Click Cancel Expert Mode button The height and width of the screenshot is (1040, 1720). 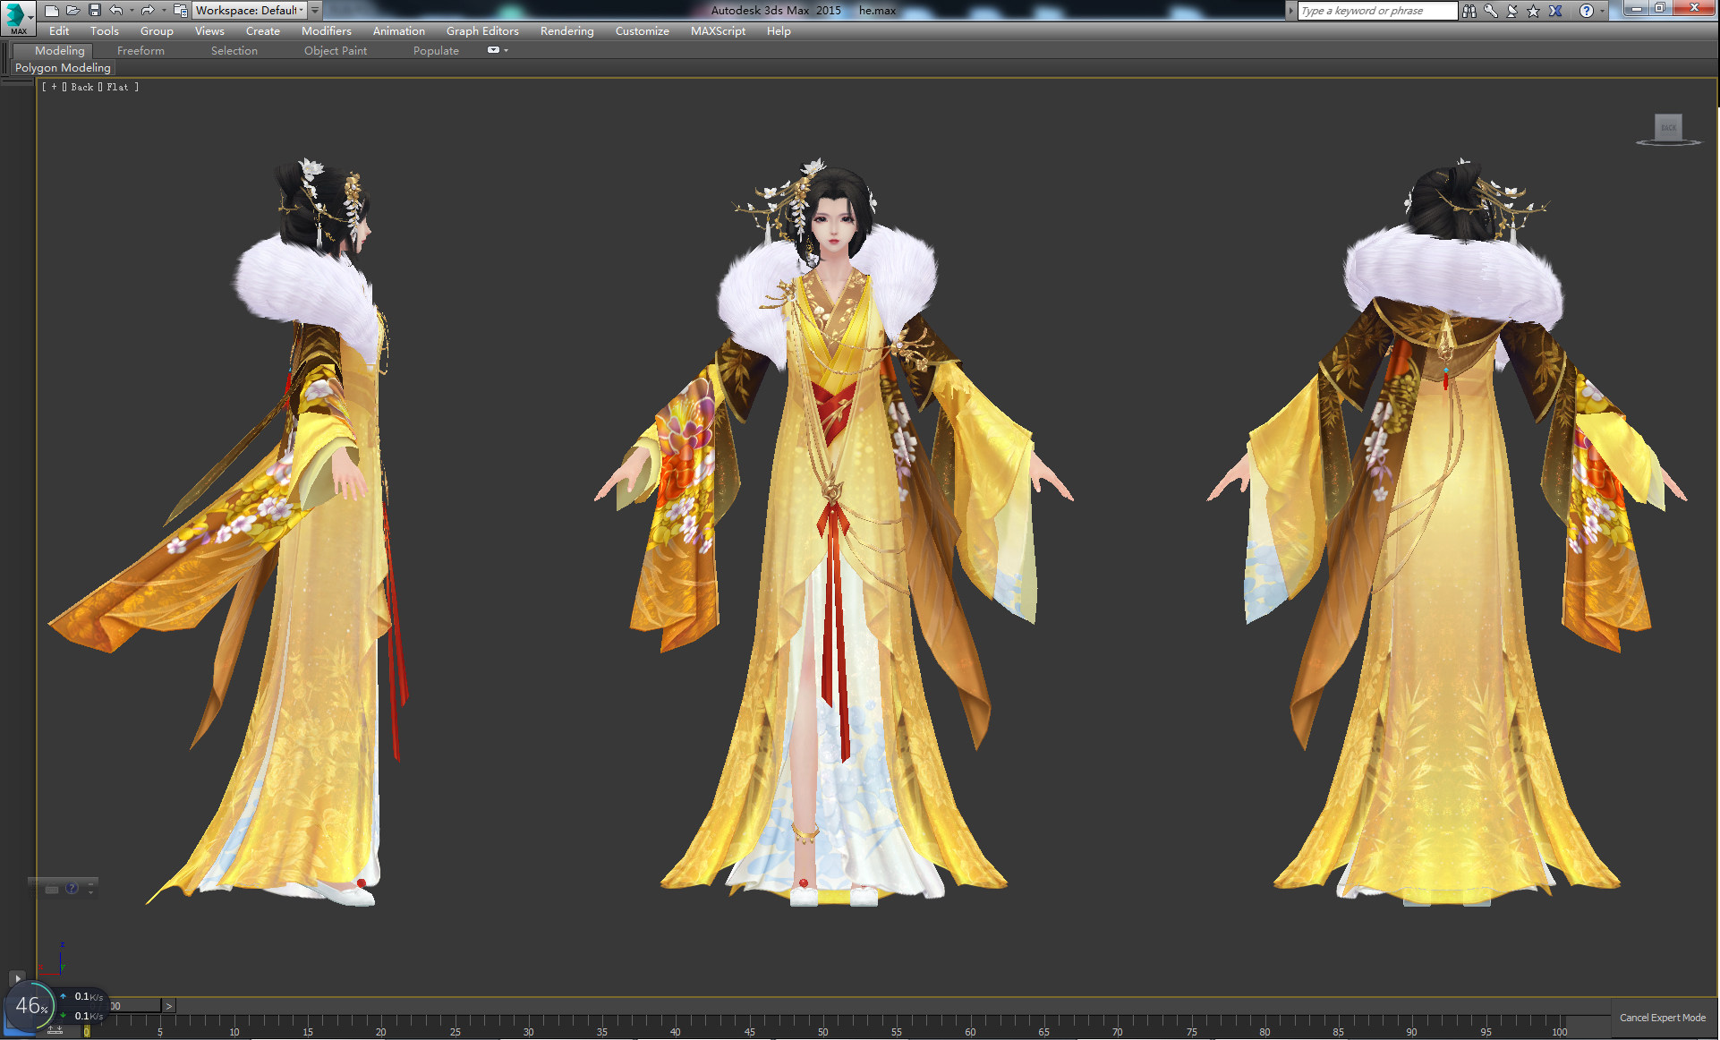pos(1662,1018)
